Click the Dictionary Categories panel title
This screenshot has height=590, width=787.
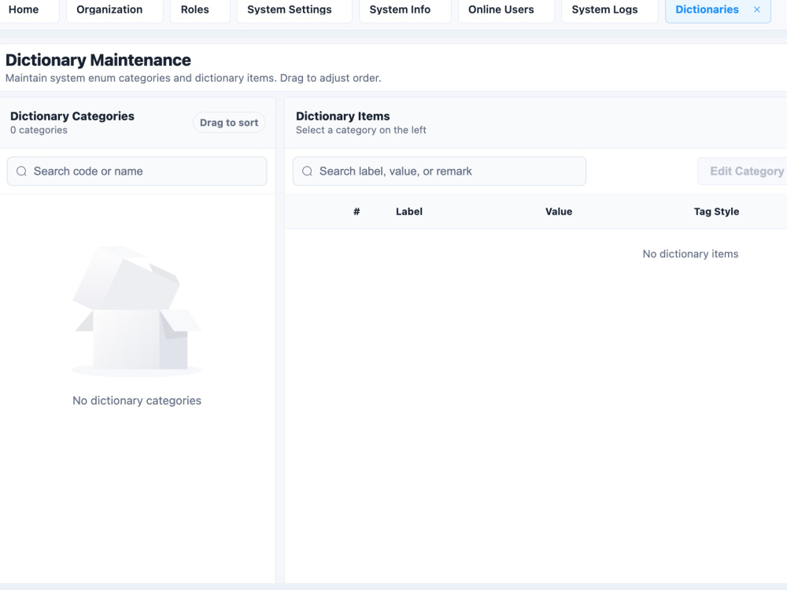click(x=72, y=116)
